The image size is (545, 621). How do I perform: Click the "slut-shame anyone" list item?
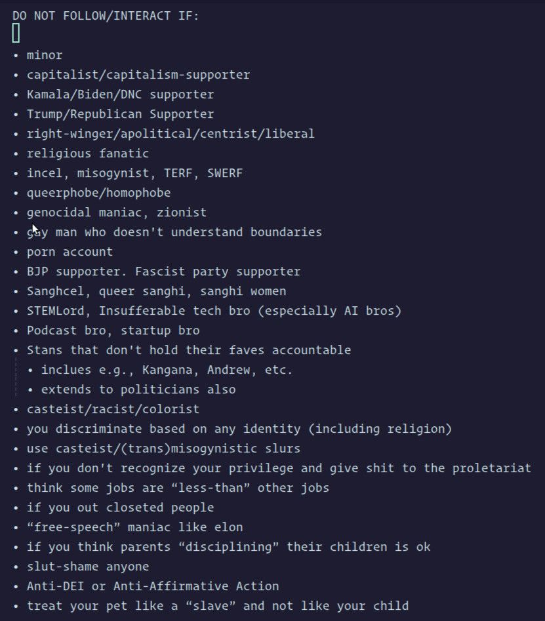tap(88, 567)
